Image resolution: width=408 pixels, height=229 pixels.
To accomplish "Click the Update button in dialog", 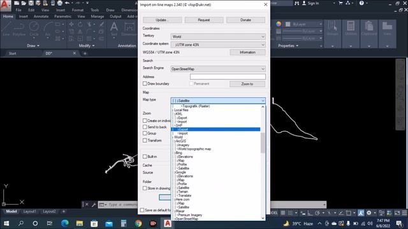I will [162, 20].
